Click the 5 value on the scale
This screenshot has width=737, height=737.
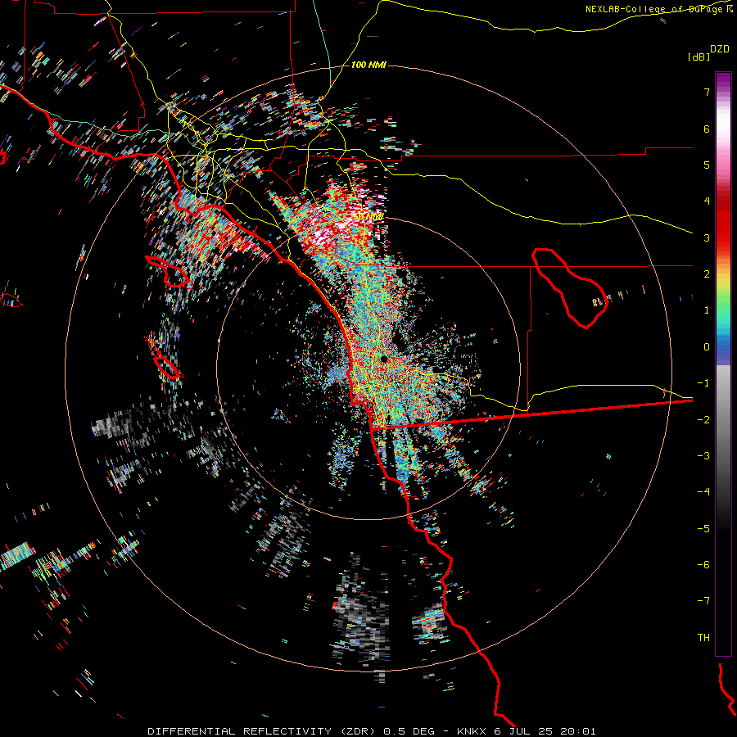coord(707,165)
